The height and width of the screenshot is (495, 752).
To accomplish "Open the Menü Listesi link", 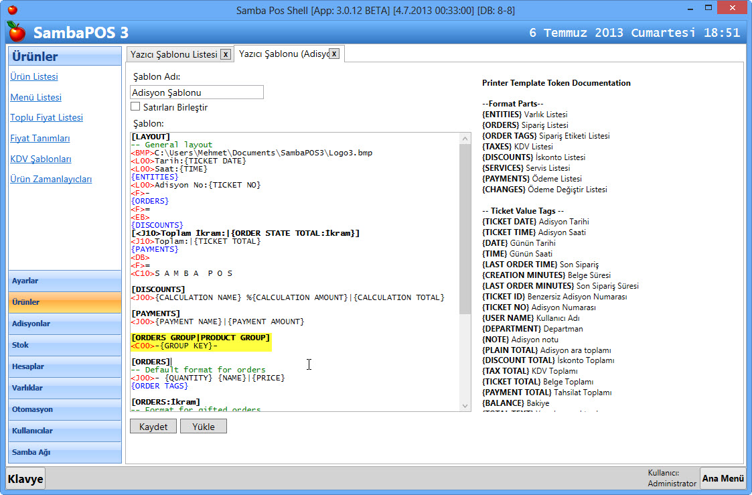I will pos(35,97).
